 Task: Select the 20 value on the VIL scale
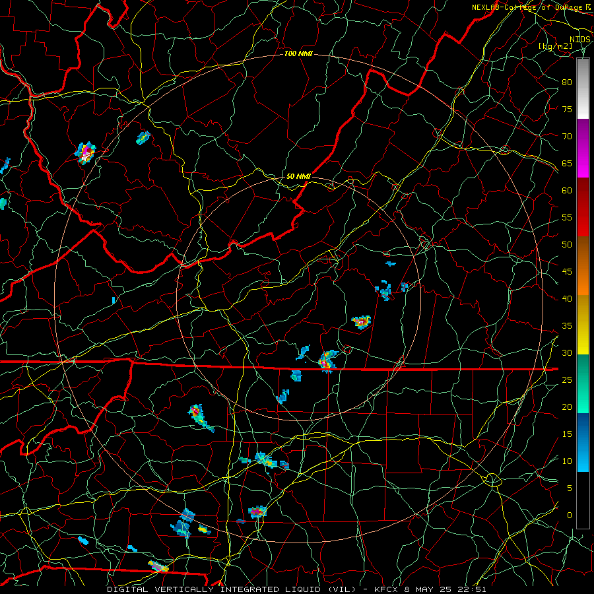pos(567,407)
